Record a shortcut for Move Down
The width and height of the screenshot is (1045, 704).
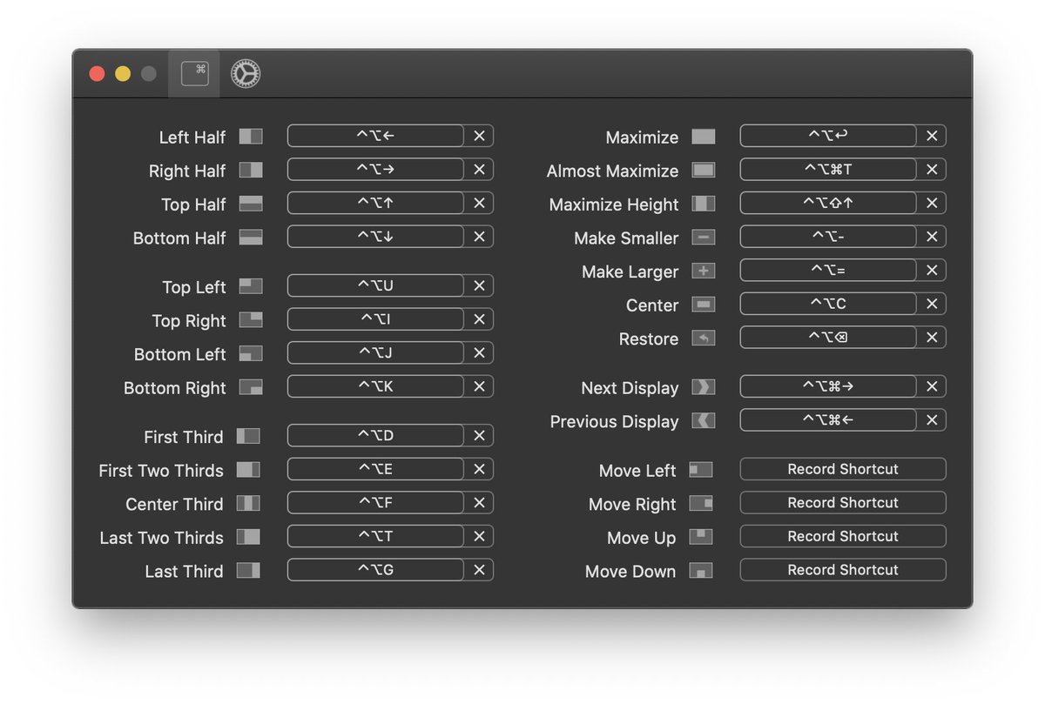click(x=843, y=570)
